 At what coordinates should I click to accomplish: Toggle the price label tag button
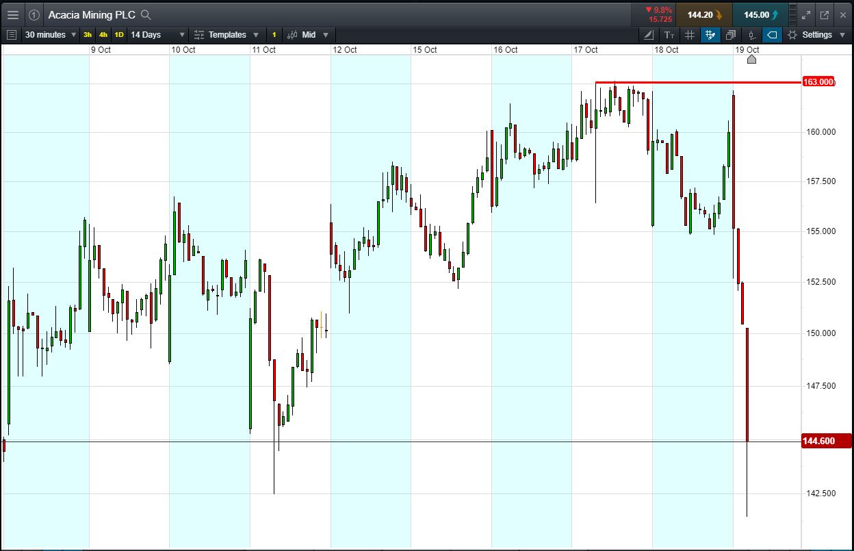click(x=772, y=35)
